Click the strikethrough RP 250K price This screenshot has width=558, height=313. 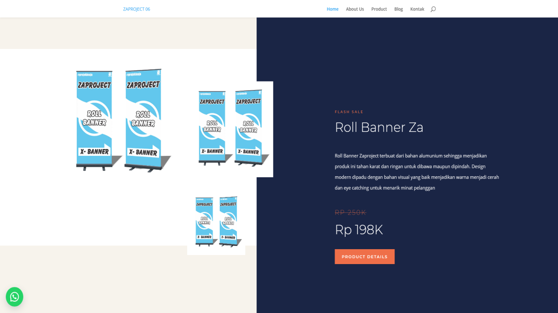click(351, 212)
